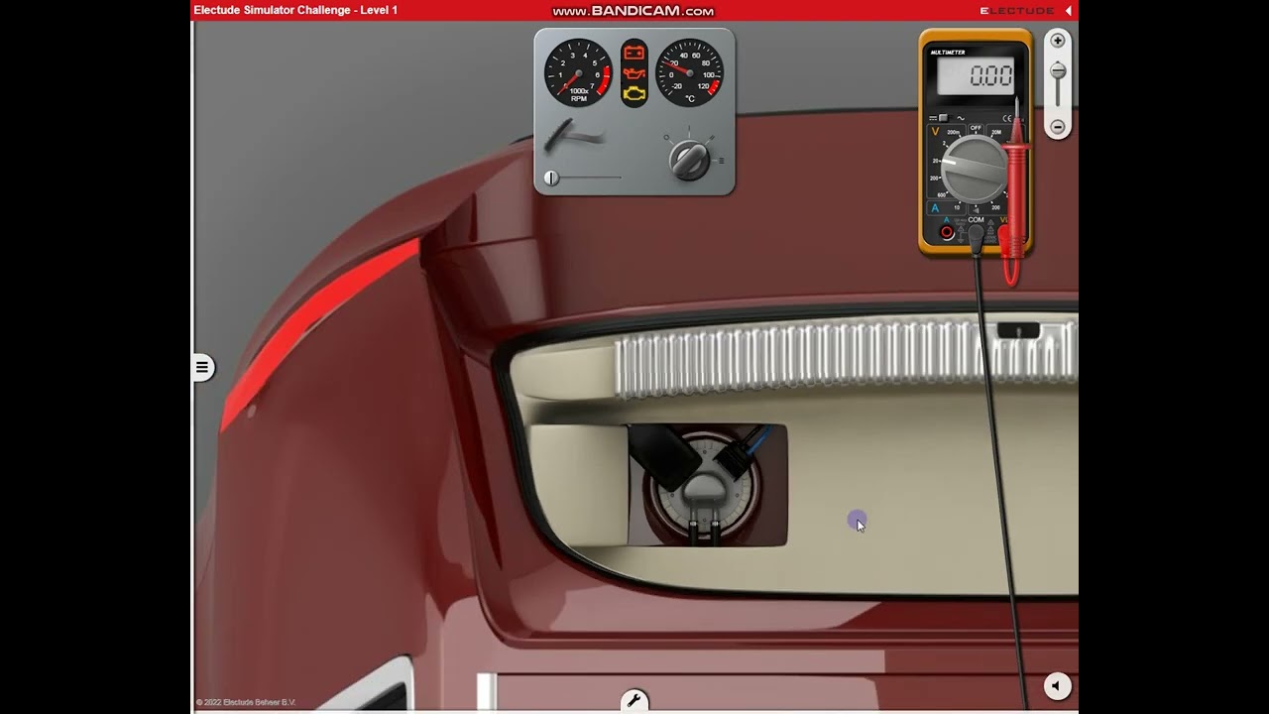Click the multimeter A input jack

pos(947,232)
